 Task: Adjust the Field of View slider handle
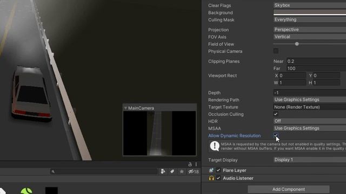click(297, 44)
